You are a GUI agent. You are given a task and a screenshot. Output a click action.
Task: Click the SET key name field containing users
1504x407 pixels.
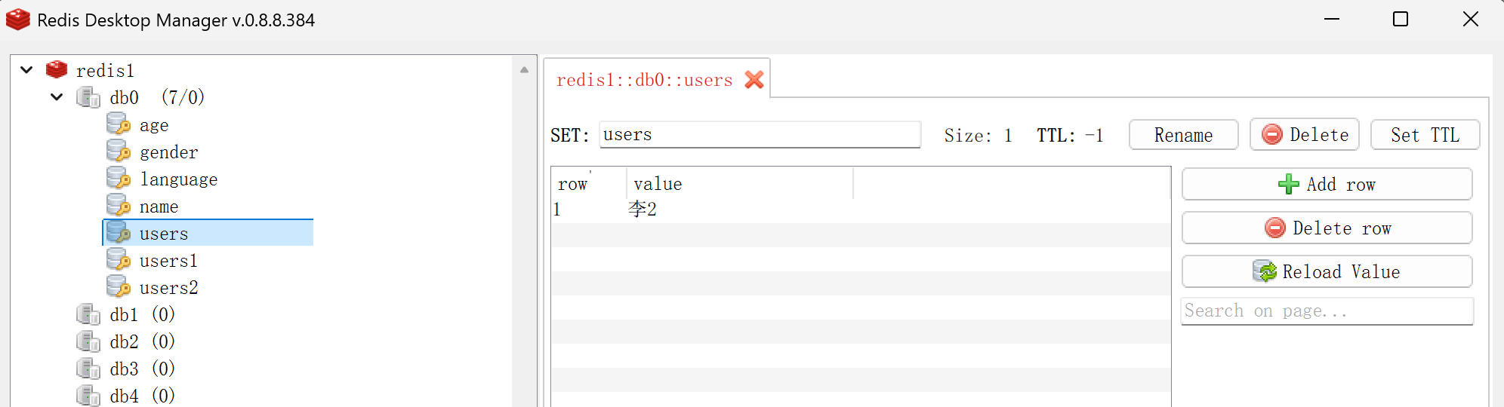760,134
